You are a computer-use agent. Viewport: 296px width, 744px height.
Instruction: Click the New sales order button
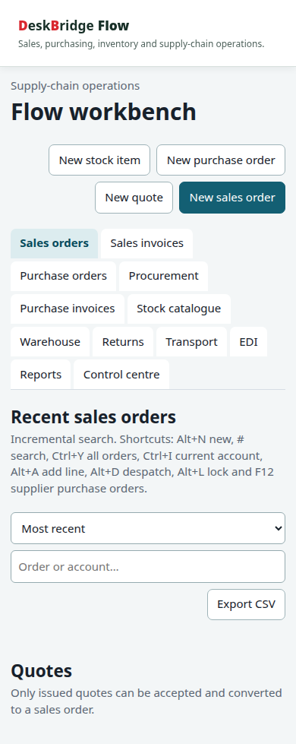point(232,198)
